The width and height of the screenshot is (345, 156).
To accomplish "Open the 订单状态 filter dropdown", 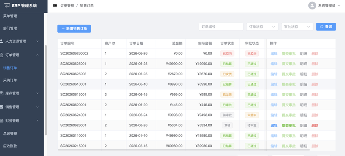I will tap(262, 27).
